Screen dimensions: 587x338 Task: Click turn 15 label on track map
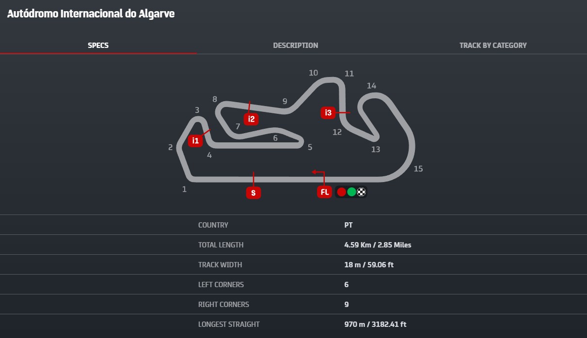click(x=418, y=169)
